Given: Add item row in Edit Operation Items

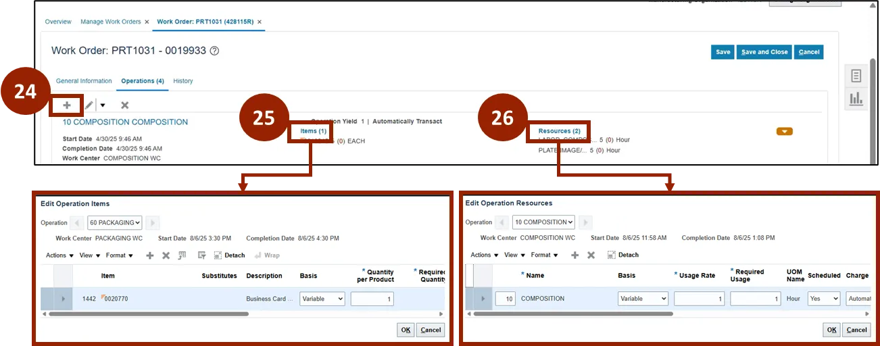Looking at the screenshot, I should click(x=150, y=255).
